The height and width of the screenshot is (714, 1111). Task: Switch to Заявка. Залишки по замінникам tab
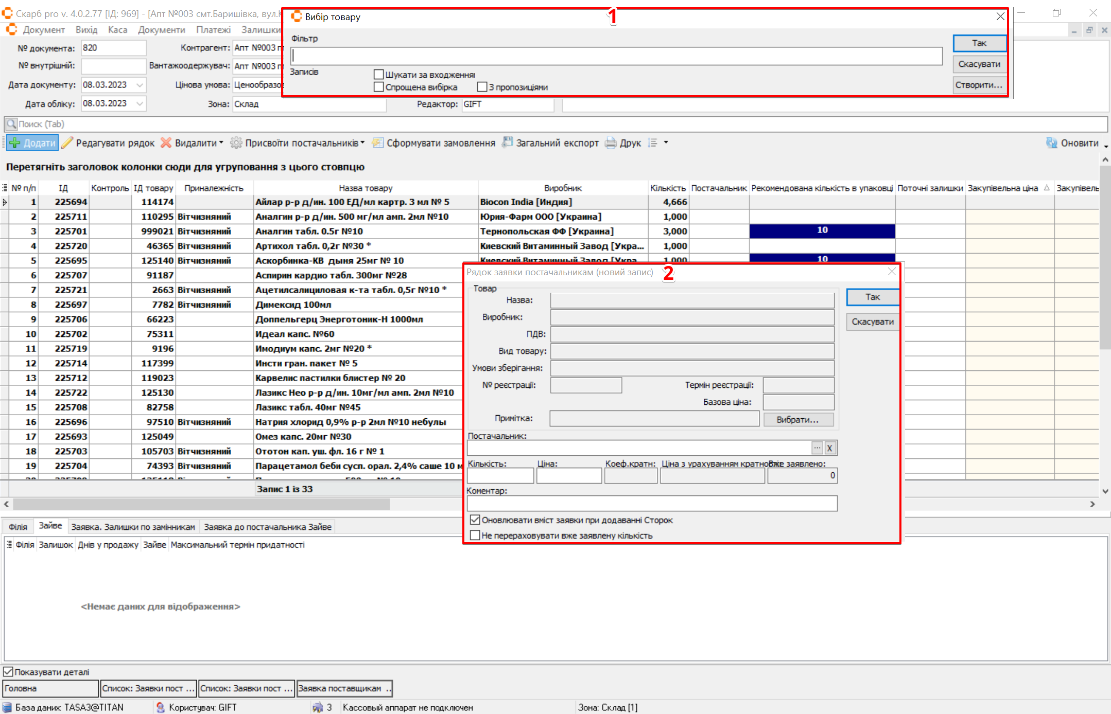(133, 527)
